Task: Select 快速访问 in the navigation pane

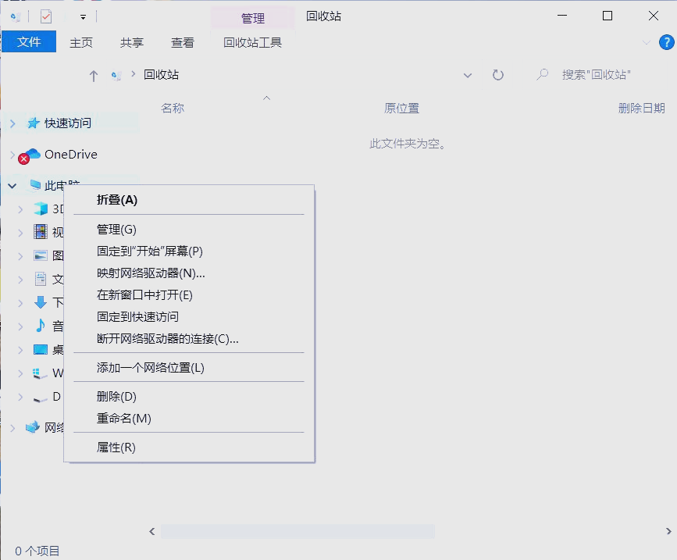Action: [x=68, y=123]
